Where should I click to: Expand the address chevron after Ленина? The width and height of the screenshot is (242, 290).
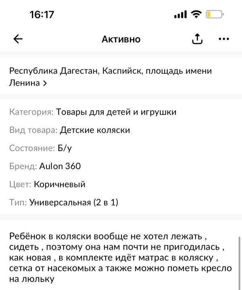click(45, 84)
